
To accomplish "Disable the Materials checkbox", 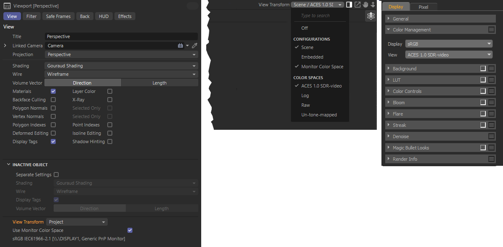I will point(53,91).
